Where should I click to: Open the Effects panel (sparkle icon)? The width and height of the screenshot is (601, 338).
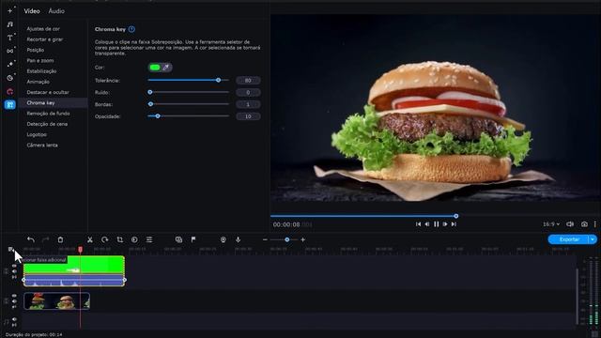[x=10, y=64]
